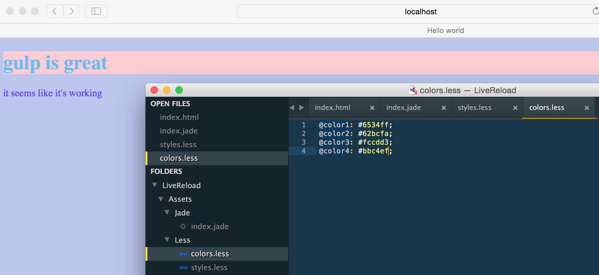Click the colors.less file icon in title bar
Image resolution: width=599 pixels, height=275 pixels.
pos(413,90)
